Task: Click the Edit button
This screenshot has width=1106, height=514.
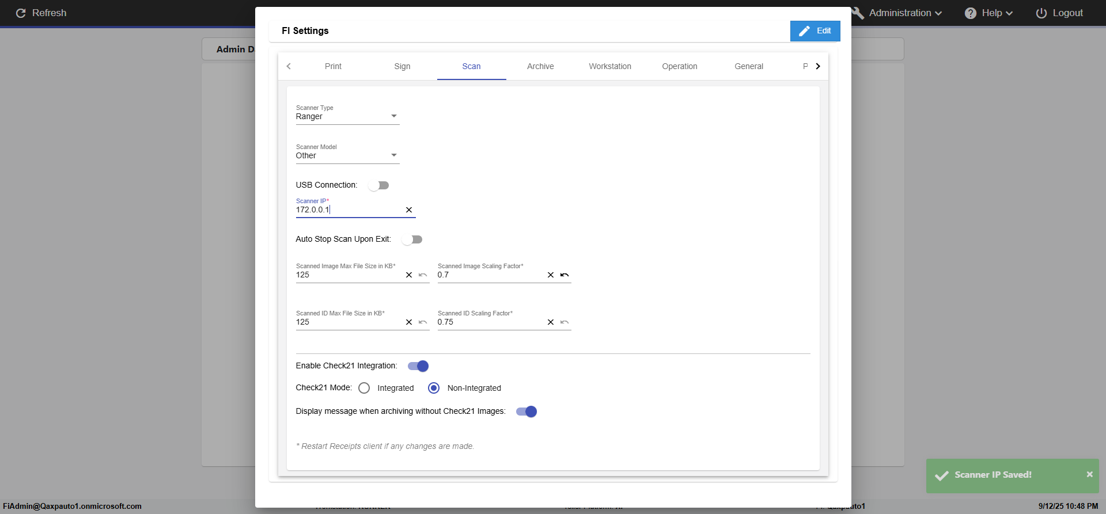Action: (x=815, y=31)
